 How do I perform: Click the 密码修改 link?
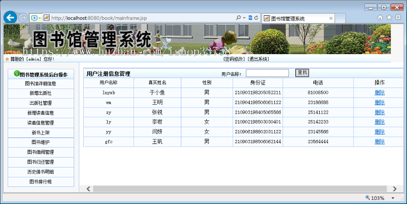234,59
